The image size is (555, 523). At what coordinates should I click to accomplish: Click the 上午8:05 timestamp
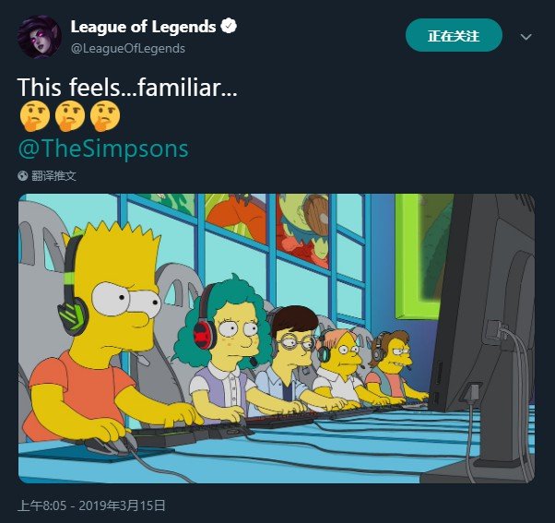tap(41, 505)
